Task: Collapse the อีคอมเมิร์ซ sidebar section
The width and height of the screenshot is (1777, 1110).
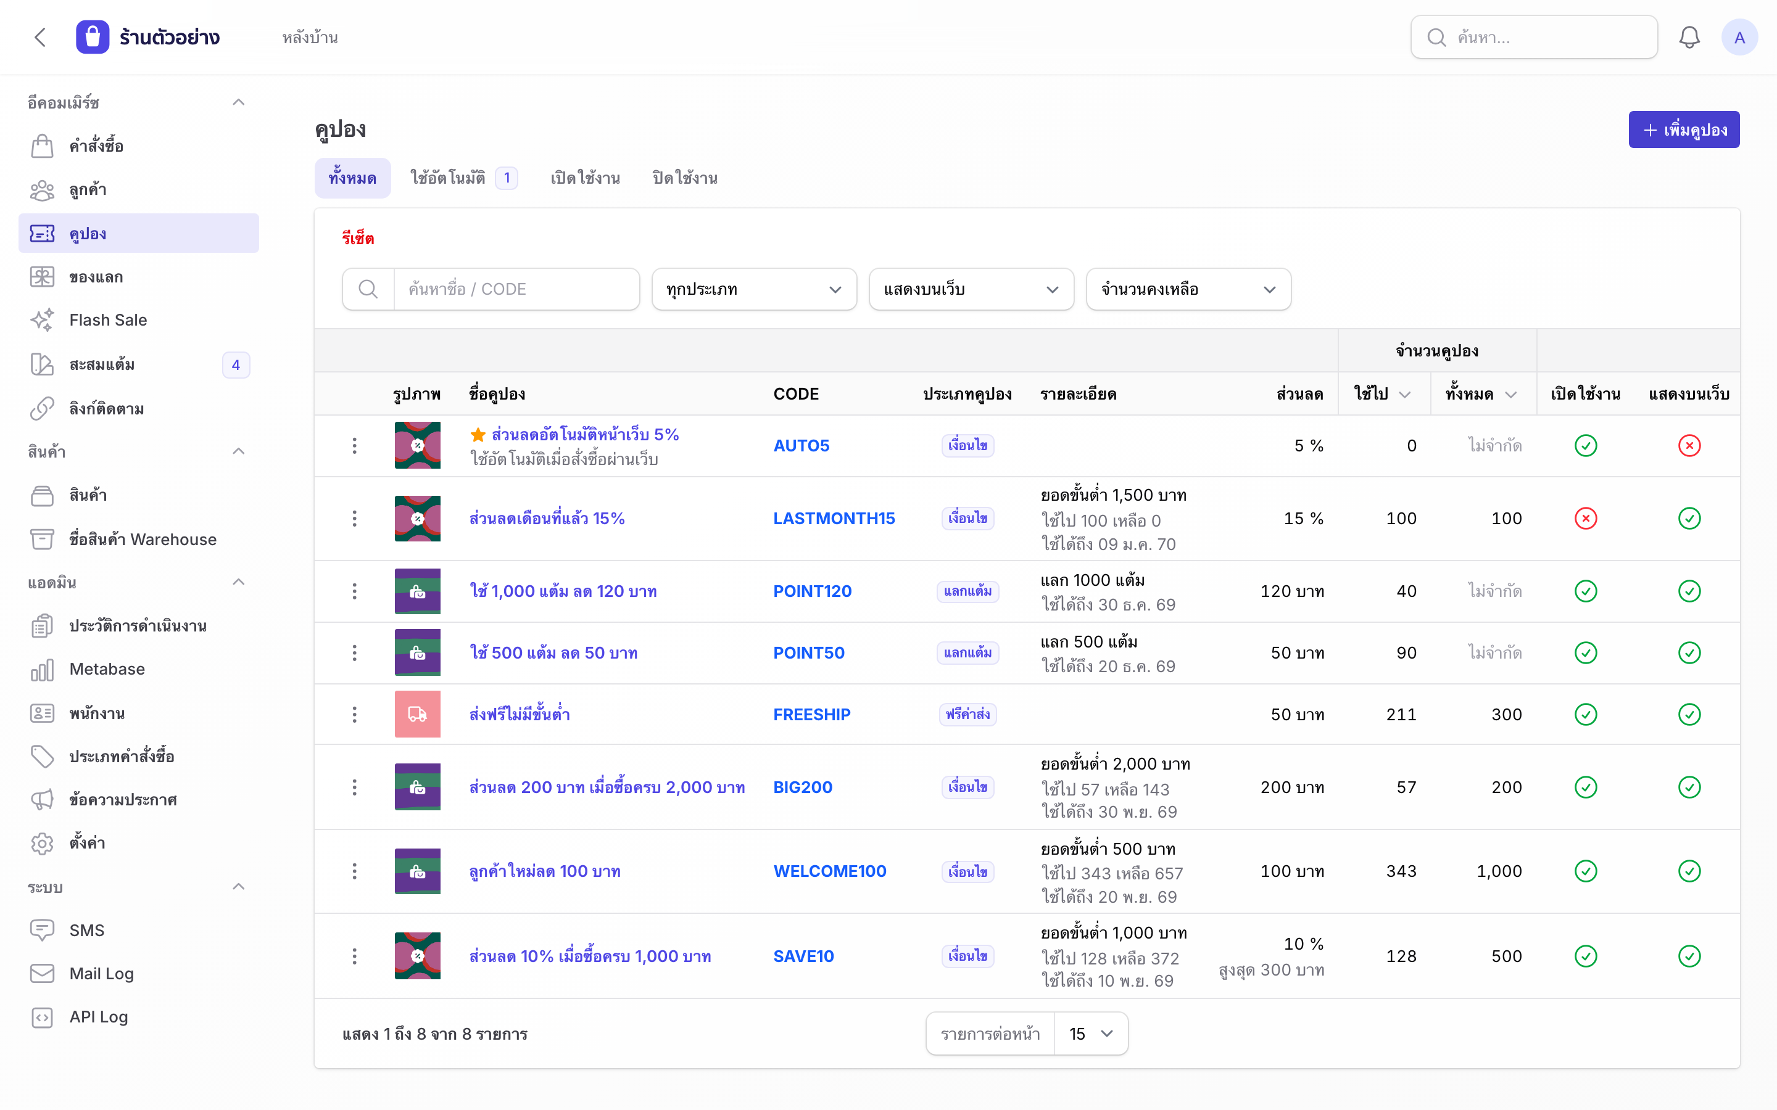Action: click(238, 102)
